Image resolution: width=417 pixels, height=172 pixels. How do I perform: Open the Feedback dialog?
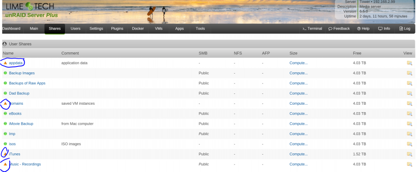pos(339,29)
